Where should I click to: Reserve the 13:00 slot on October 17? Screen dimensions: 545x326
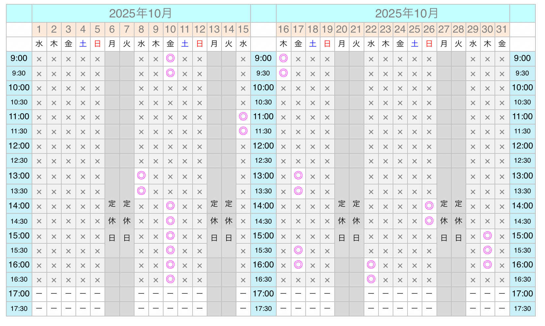[x=298, y=175]
